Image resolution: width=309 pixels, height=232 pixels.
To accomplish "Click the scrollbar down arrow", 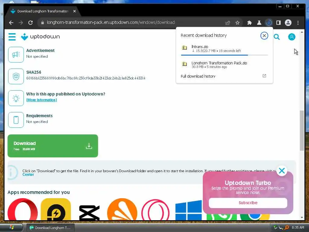I will 302,217.
